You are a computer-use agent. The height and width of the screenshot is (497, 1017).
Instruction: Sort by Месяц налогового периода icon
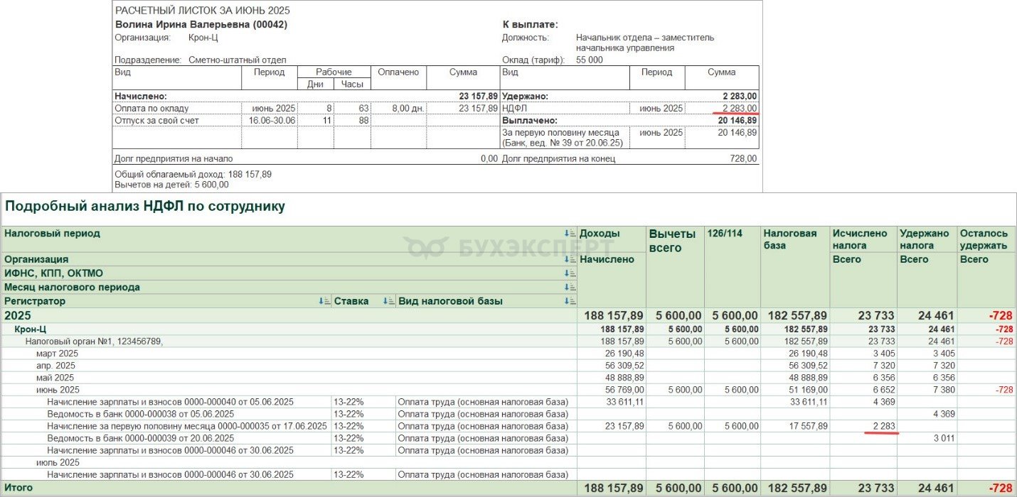point(570,288)
